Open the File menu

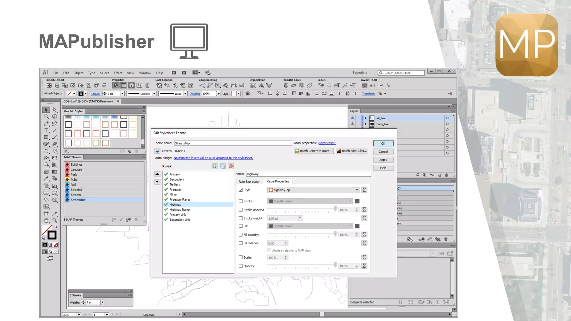[x=56, y=73]
